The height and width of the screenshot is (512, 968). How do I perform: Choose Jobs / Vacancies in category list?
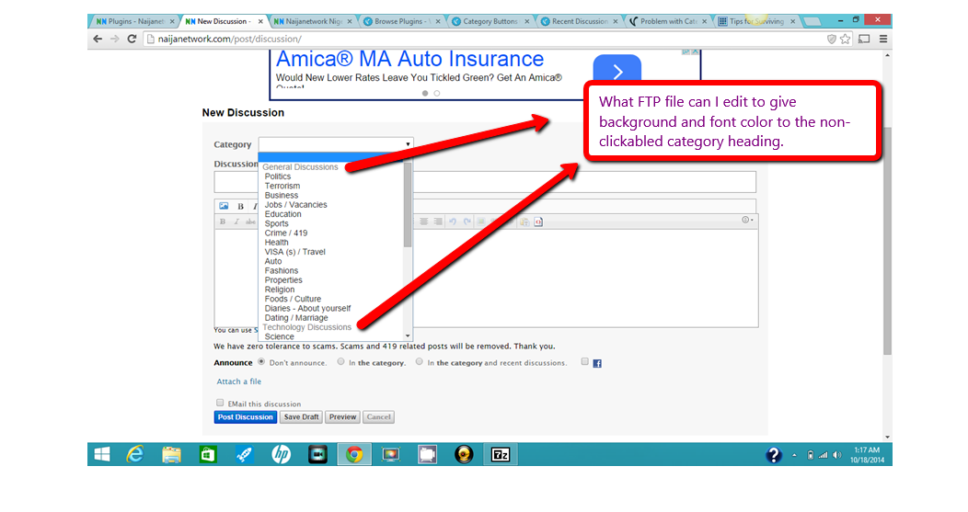point(295,205)
